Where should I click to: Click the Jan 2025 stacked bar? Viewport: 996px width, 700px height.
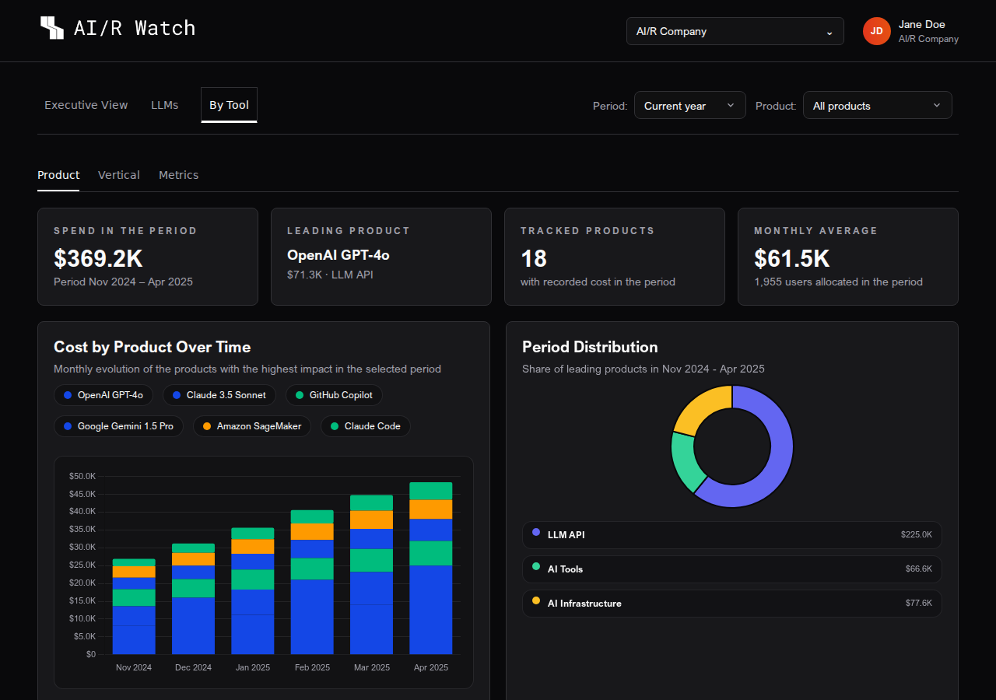point(253,591)
